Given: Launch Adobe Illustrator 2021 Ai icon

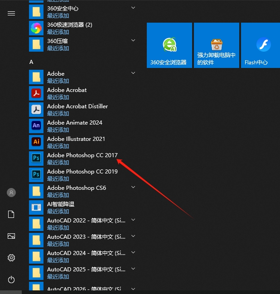Looking at the screenshot, I should click(x=36, y=142).
